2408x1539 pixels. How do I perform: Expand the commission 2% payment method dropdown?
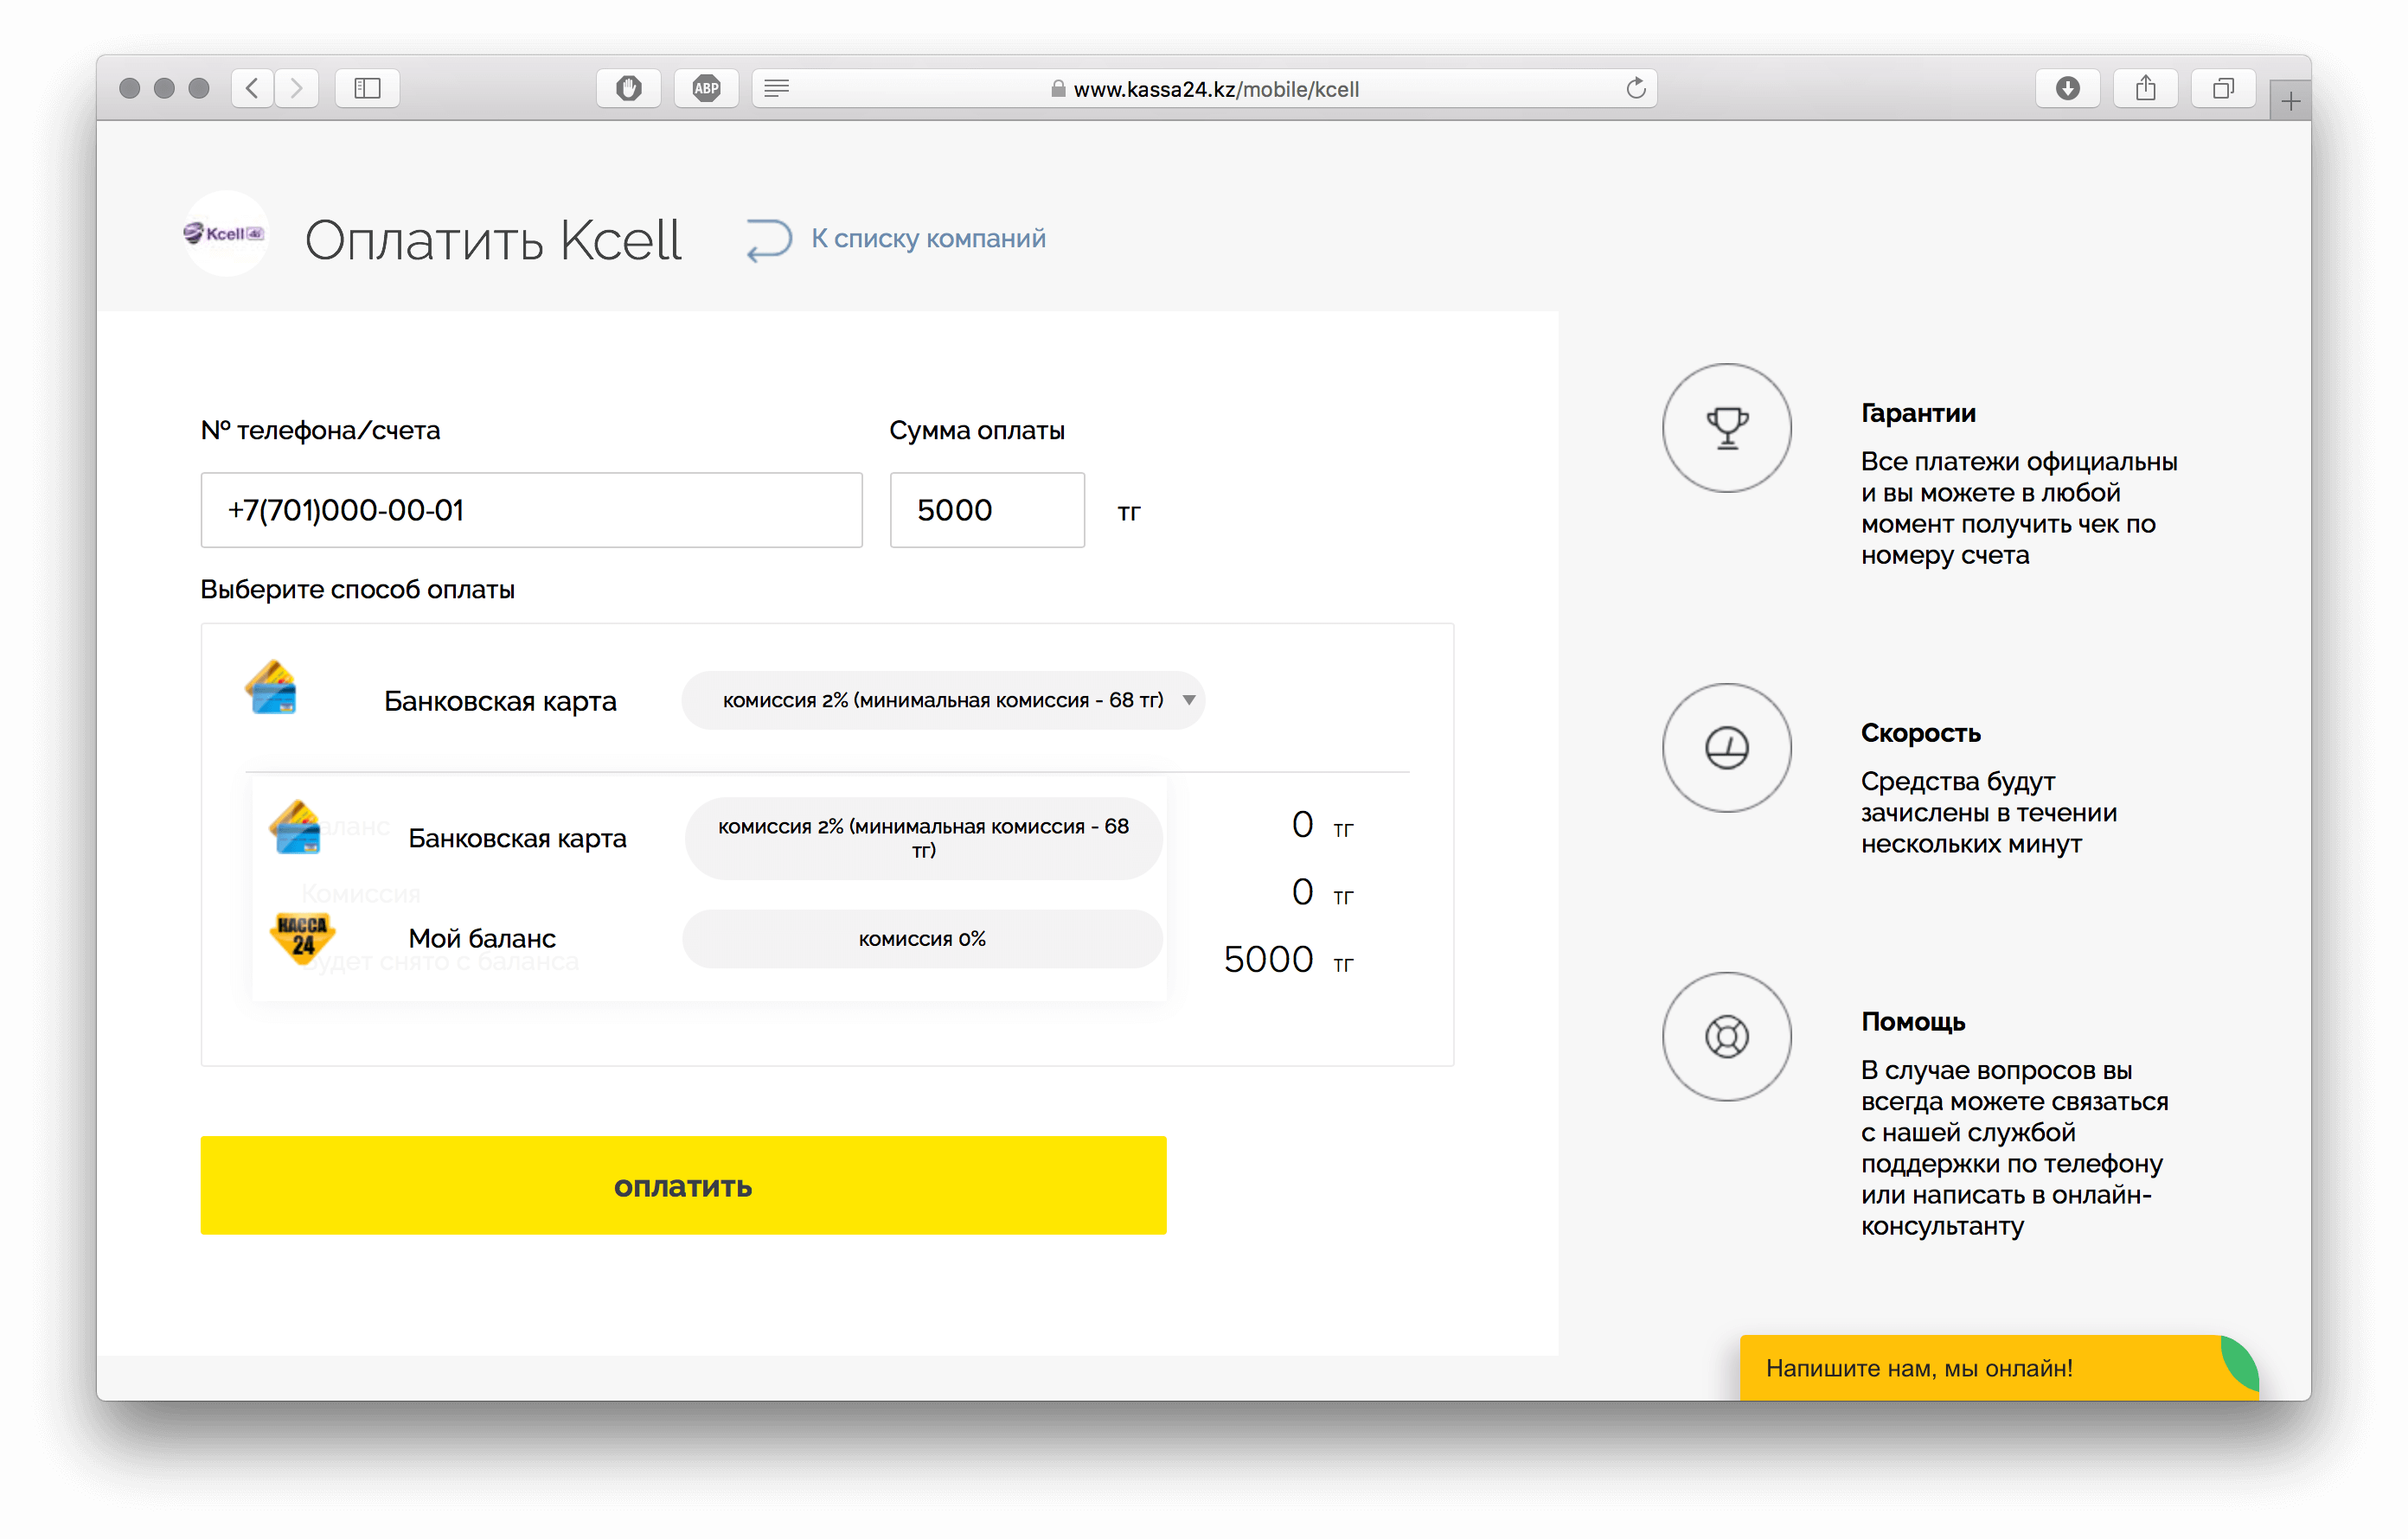943,699
